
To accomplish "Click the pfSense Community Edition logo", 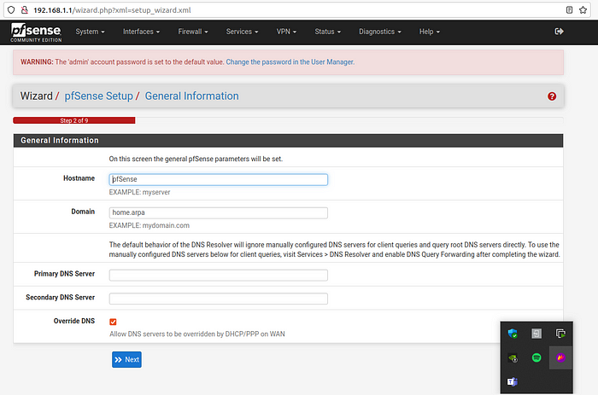I will [36, 32].
